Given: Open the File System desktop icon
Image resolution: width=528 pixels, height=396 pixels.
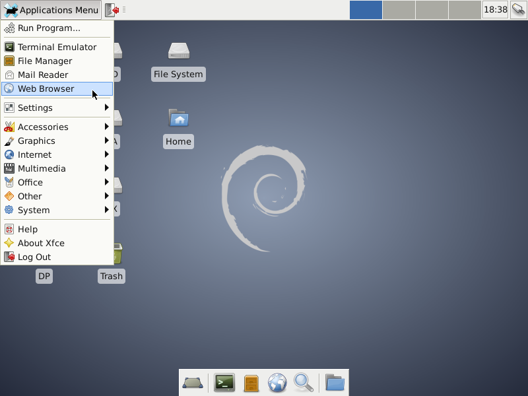Looking at the screenshot, I should pos(178,61).
